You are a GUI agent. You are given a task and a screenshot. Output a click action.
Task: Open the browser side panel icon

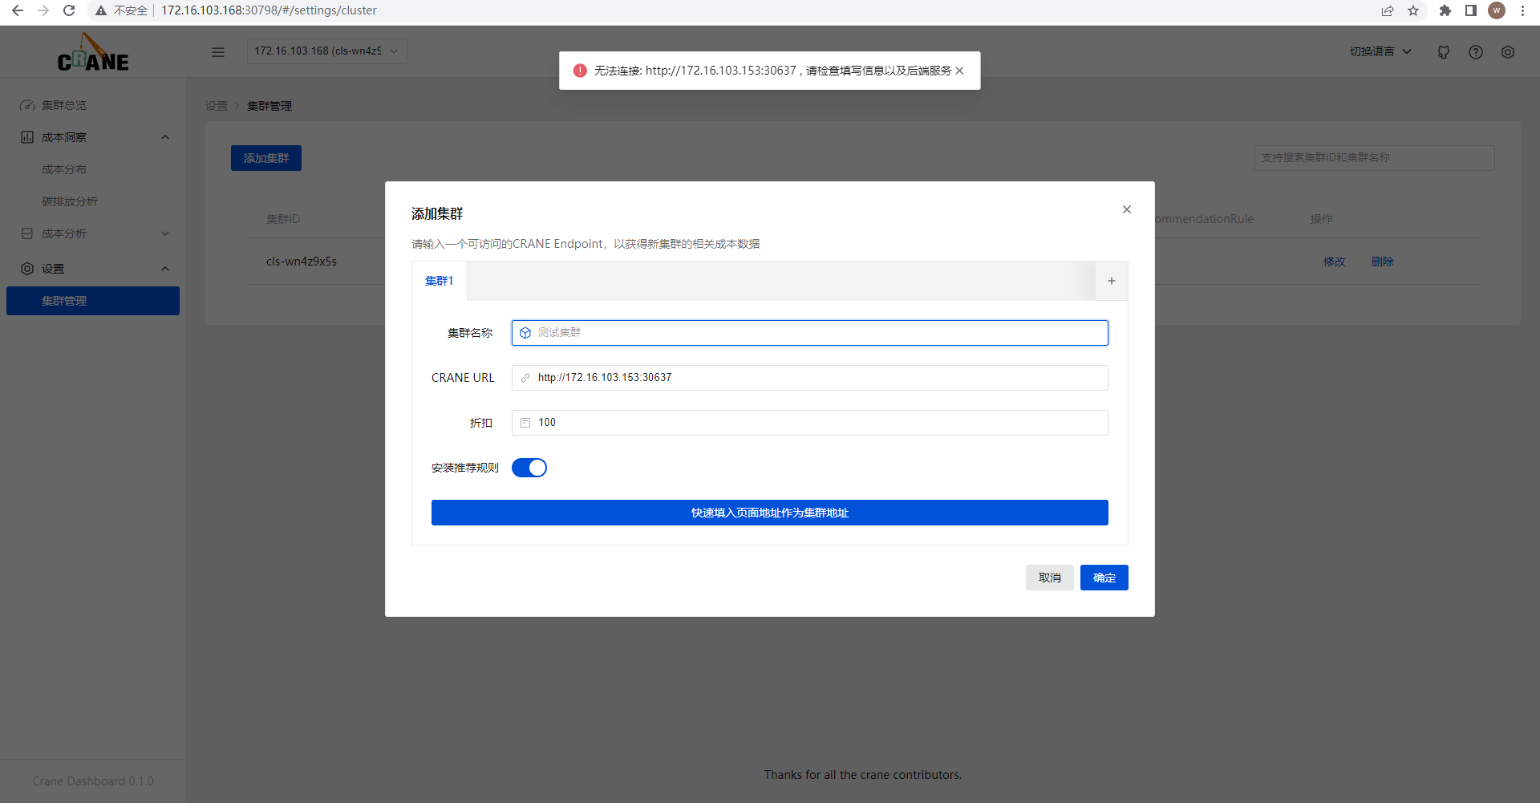[1471, 10]
